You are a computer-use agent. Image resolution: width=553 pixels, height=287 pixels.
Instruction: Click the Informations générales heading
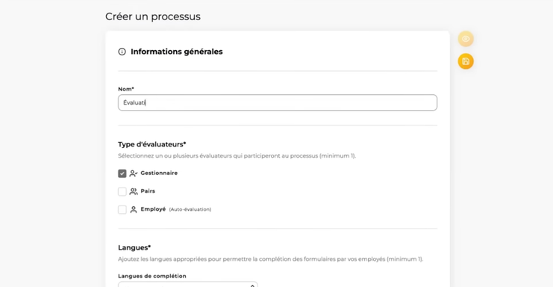click(x=177, y=52)
